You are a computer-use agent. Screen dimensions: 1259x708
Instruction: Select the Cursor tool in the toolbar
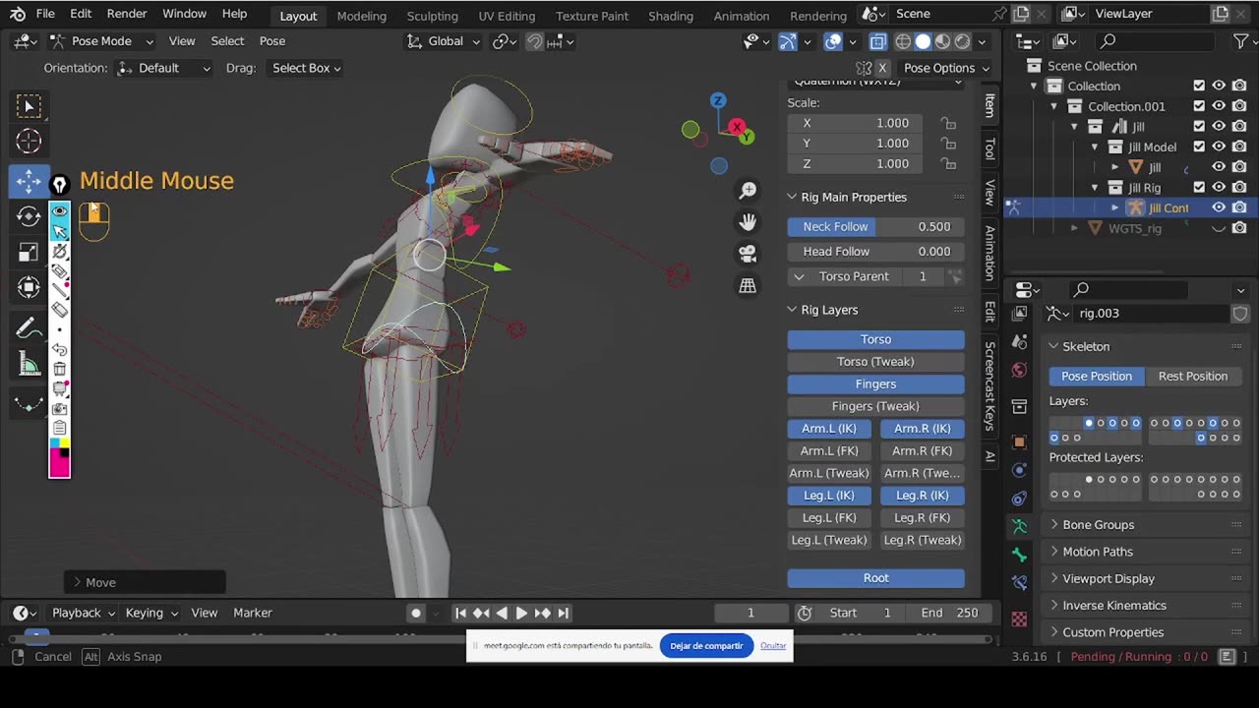click(29, 141)
